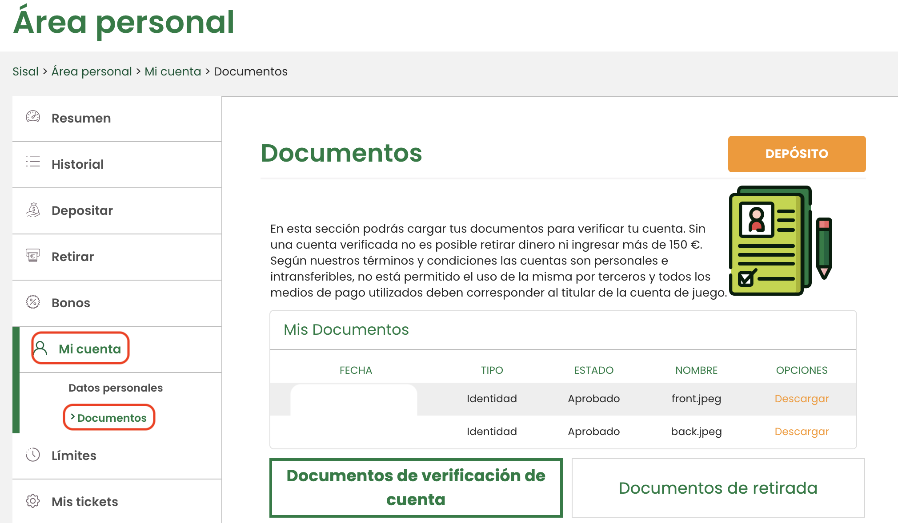This screenshot has height=523, width=898.
Task: Click the Área personal page title
Action: (124, 22)
